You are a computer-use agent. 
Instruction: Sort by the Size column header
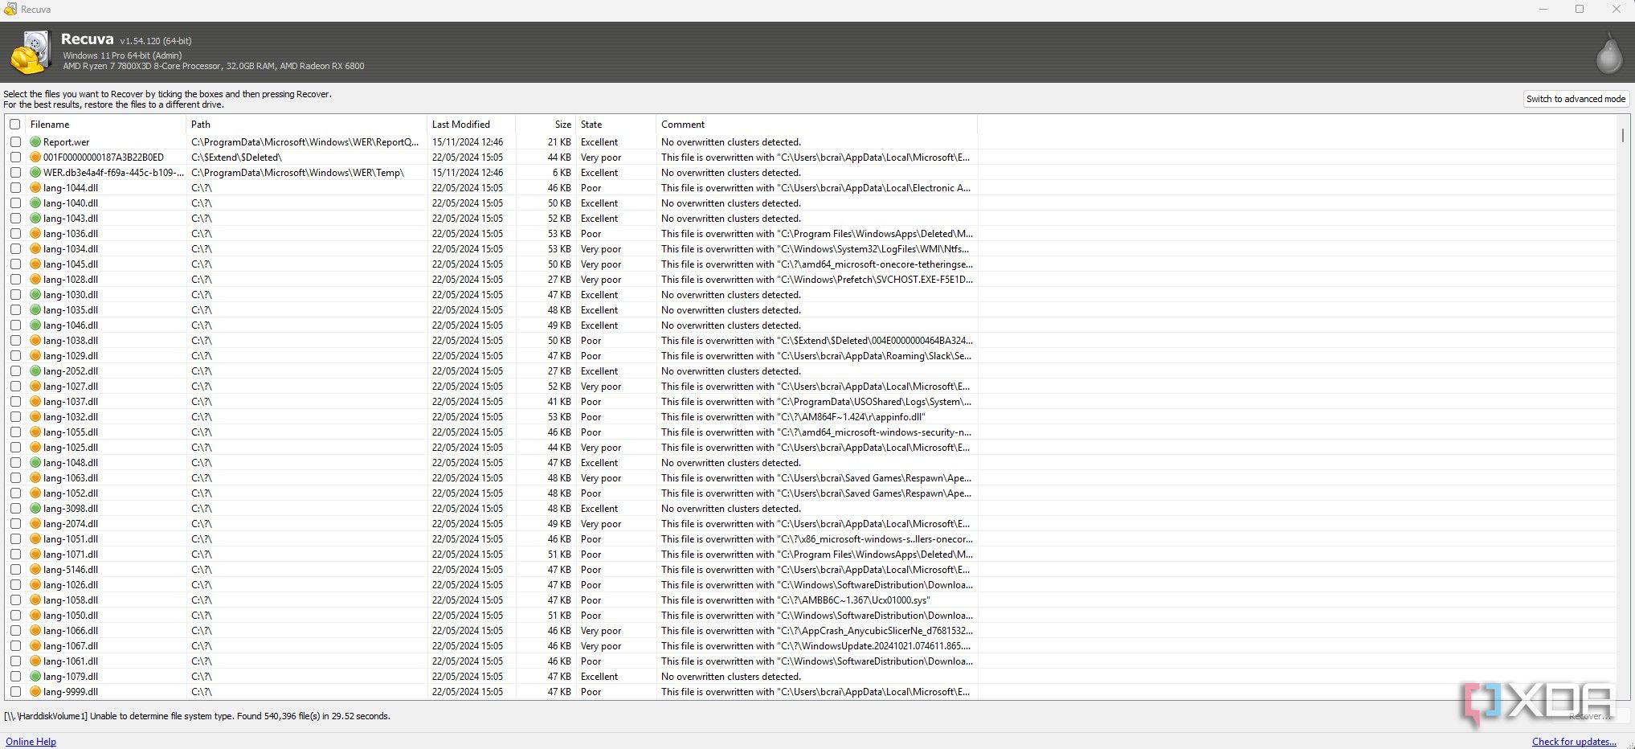(546, 125)
